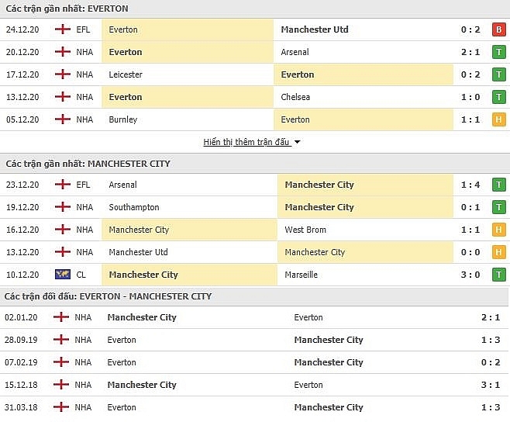Open Leicester team link in the 17.12.20 match
This screenshot has height=422, width=510.
tap(126, 74)
